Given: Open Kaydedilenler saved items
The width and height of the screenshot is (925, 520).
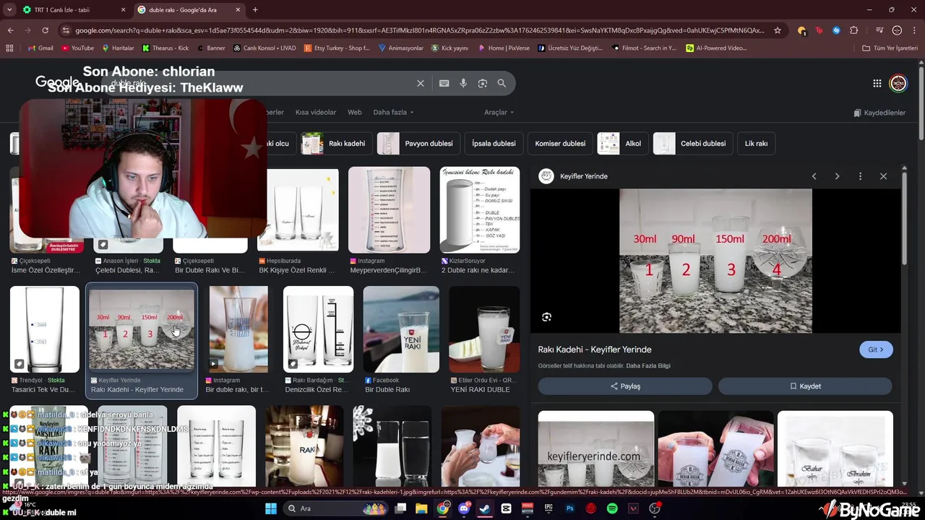Looking at the screenshot, I should coord(879,113).
